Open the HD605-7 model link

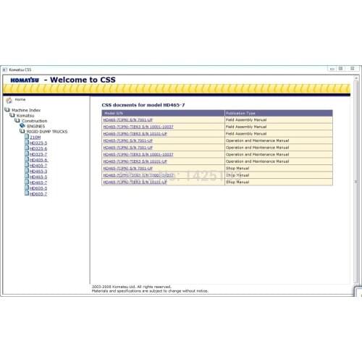click(x=38, y=194)
